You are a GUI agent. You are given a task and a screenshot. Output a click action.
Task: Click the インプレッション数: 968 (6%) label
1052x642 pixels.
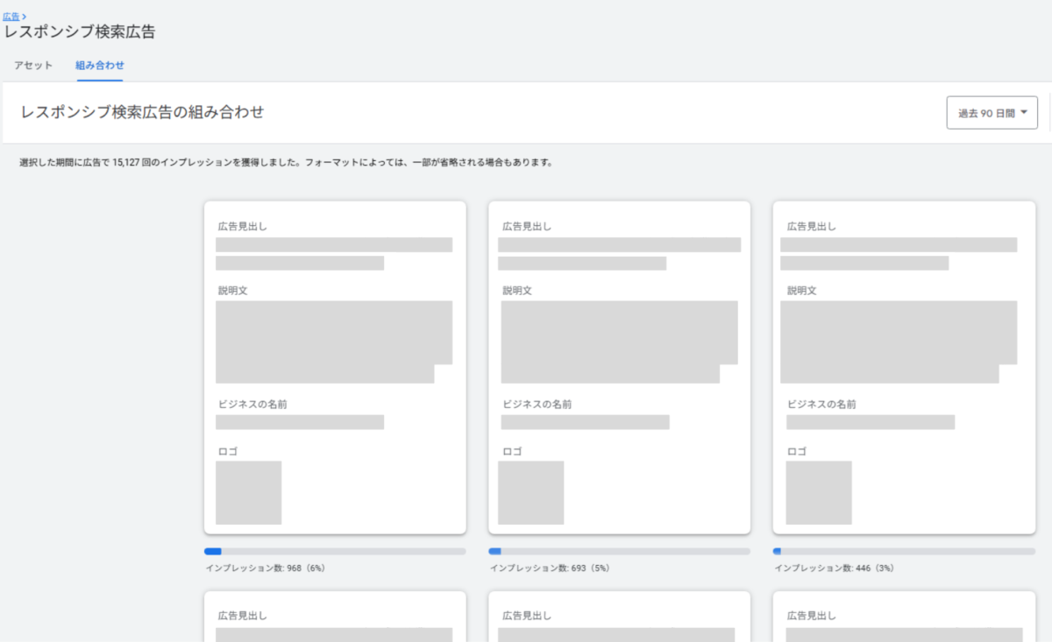(x=265, y=568)
